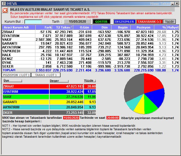Click the cyan AKYATIRIM legend bar
Viewport: 181px width, 156px height.
(26, 107)
